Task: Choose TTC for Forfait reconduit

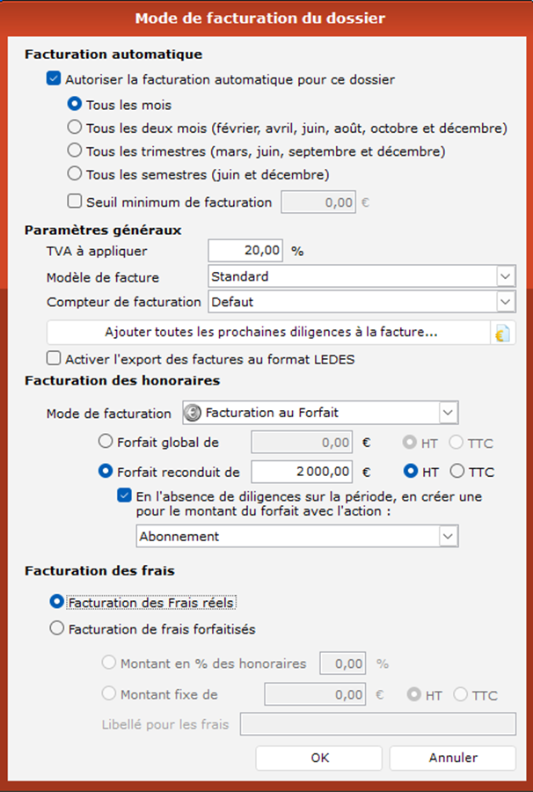Action: click(x=457, y=471)
